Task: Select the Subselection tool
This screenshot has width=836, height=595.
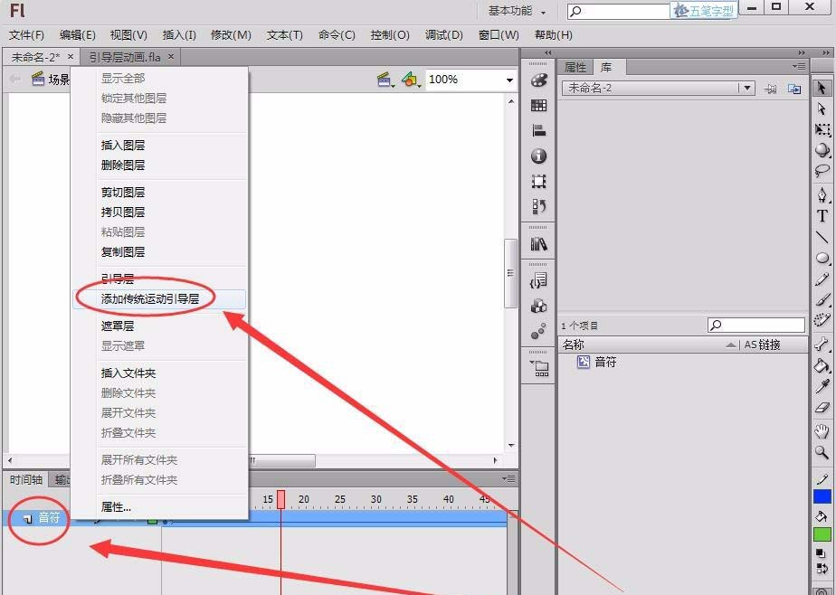Action: (x=822, y=109)
